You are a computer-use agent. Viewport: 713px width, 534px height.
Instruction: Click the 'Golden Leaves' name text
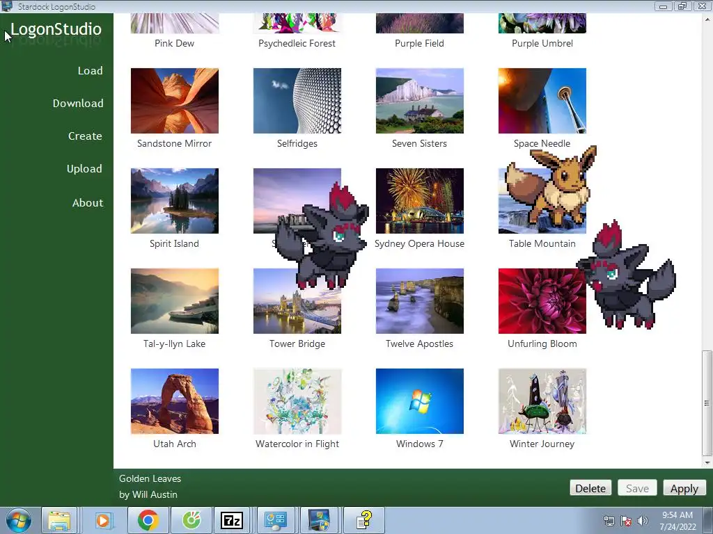(x=150, y=478)
